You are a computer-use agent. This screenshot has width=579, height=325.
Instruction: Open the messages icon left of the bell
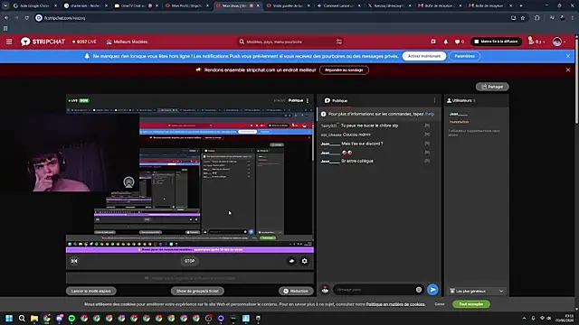pos(433,42)
